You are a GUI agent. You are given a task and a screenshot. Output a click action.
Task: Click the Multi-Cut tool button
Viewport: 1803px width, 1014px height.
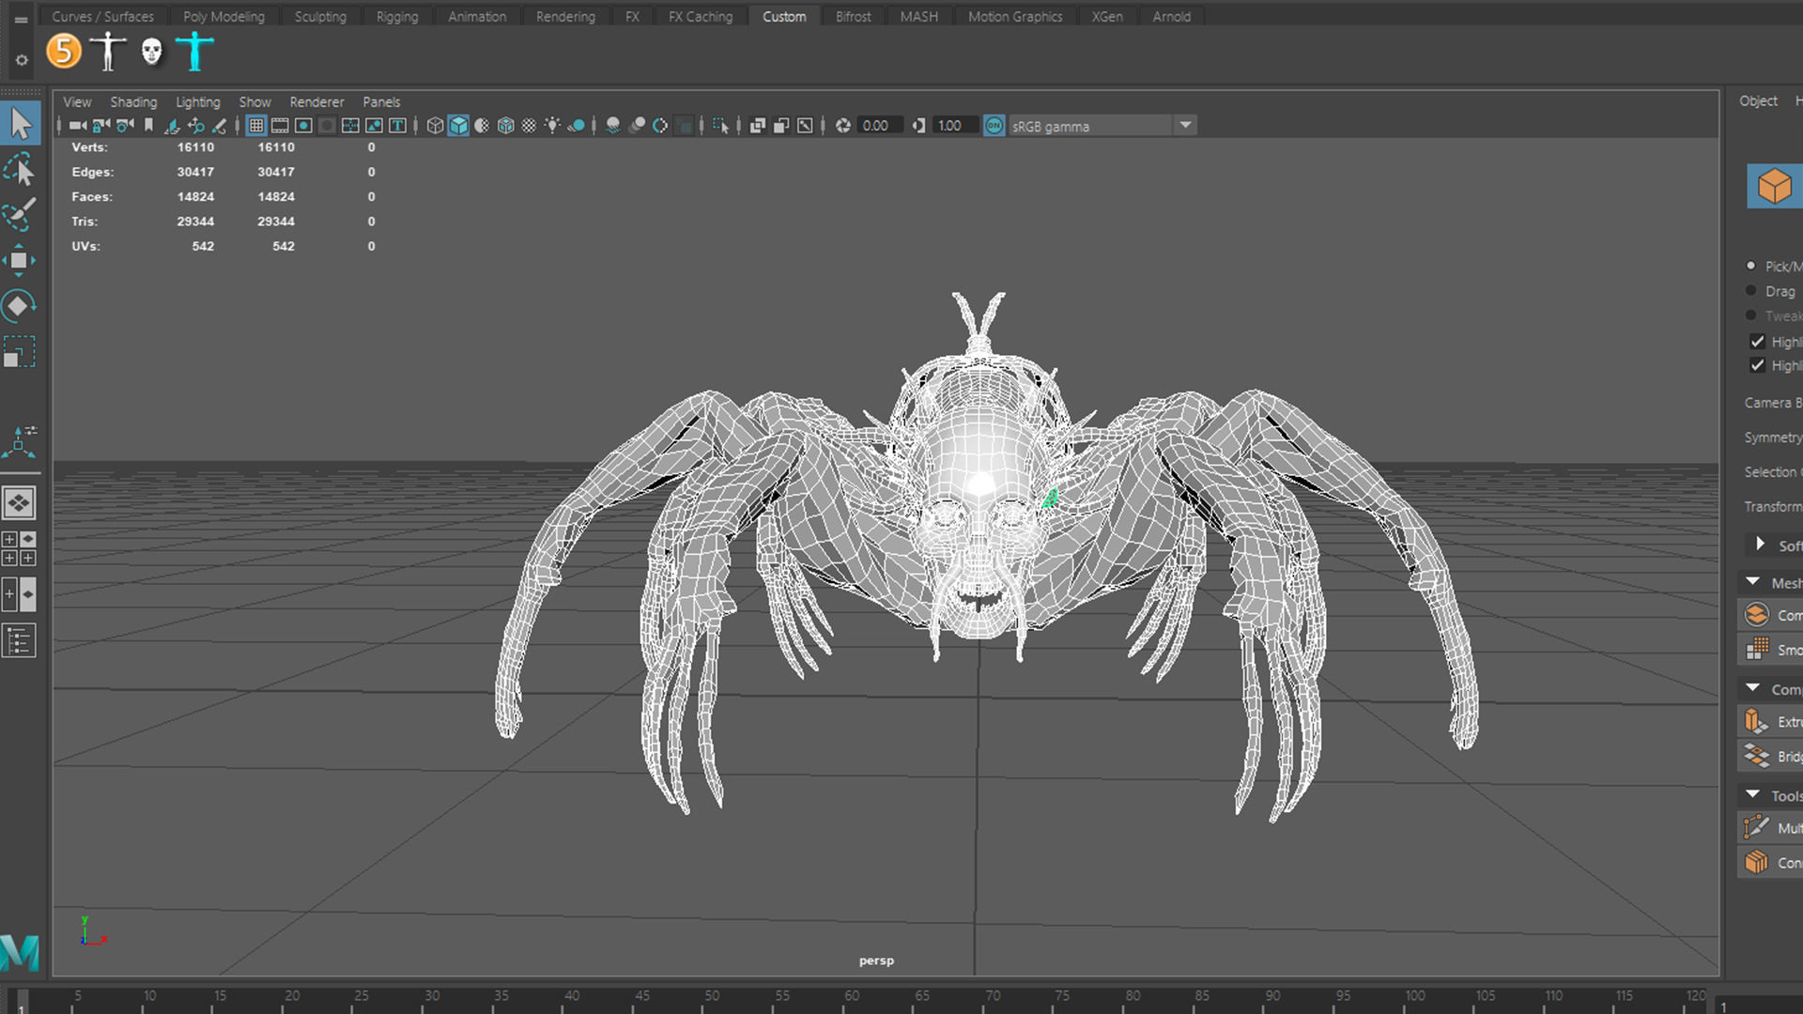pyautogui.click(x=1771, y=827)
